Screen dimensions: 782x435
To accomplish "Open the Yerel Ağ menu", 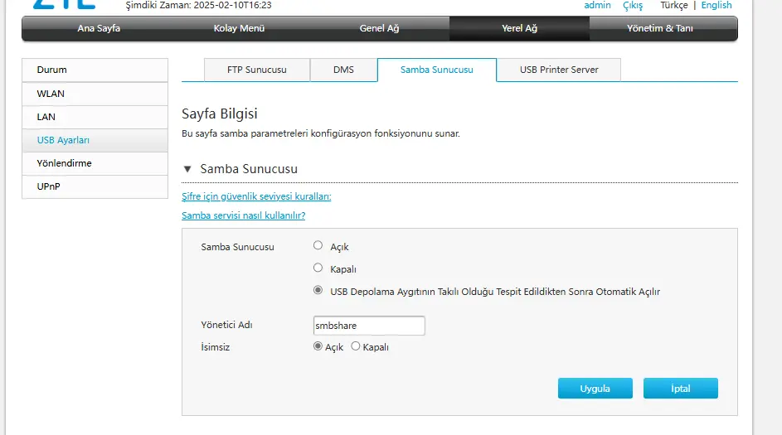I will pyautogui.click(x=519, y=28).
